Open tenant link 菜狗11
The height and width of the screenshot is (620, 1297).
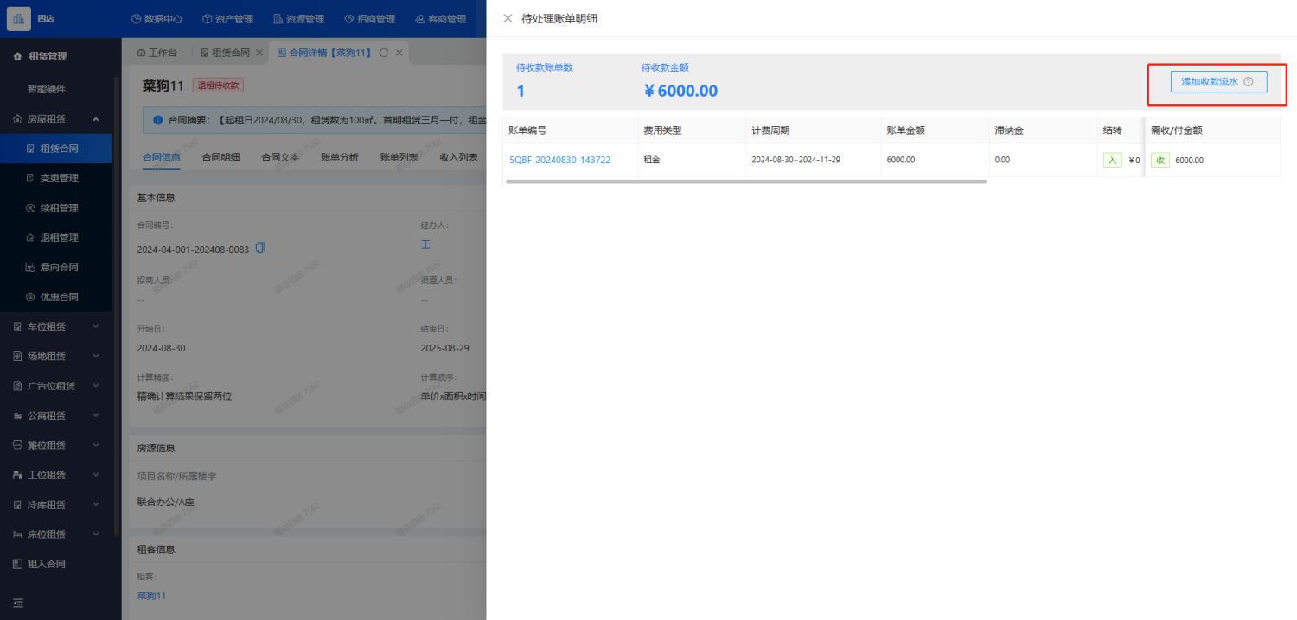[151, 596]
